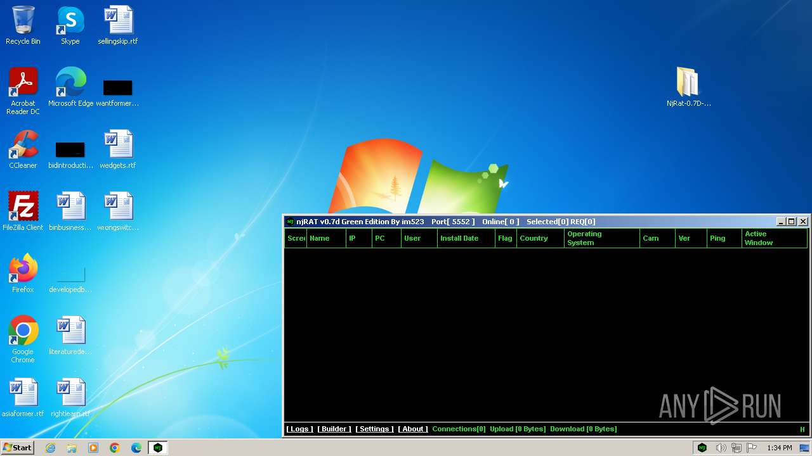Maximize the njRAT window
The height and width of the screenshot is (456, 812).
point(791,222)
